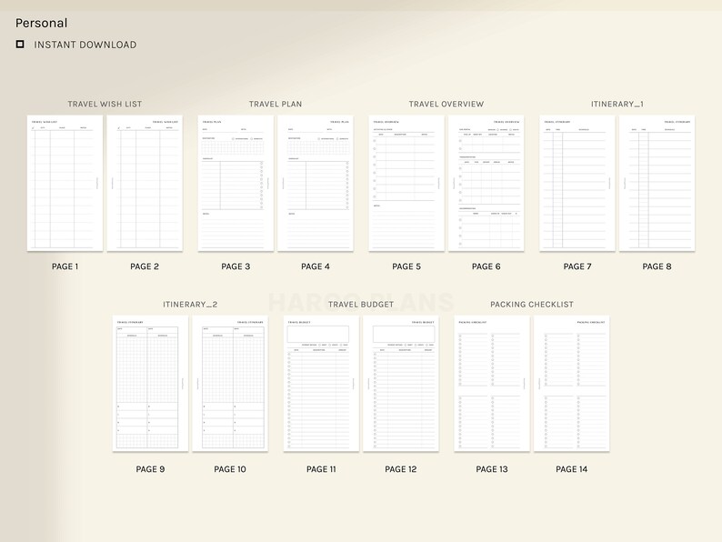
Task: Click the 'ITINERARY_1' section title
Action: (x=617, y=104)
